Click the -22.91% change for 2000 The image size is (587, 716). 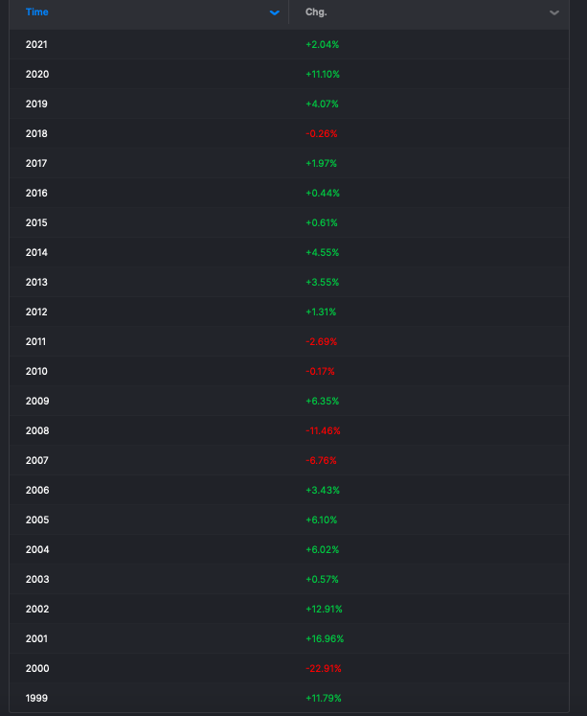coord(324,668)
